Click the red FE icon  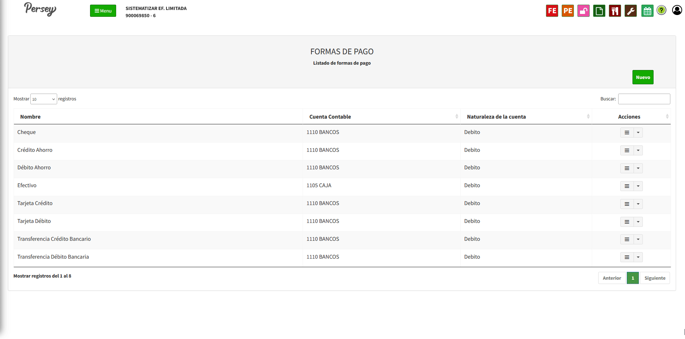(552, 11)
